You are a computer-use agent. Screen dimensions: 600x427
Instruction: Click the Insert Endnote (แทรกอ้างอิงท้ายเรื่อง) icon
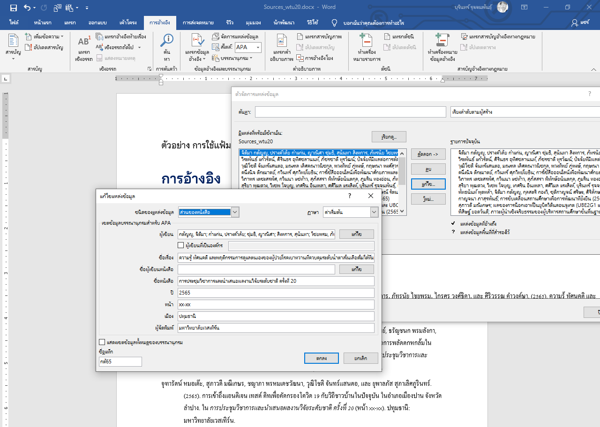[99, 37]
